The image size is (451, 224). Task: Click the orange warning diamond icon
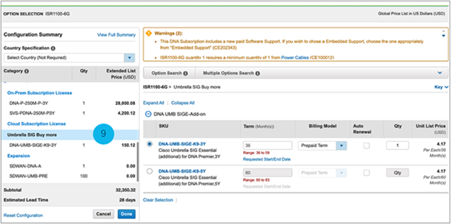[x=149, y=33]
